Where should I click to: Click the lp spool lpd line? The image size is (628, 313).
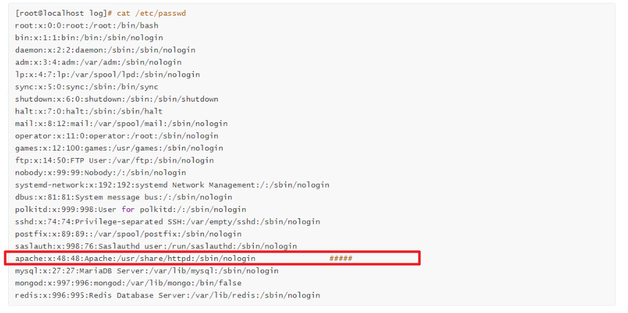coord(108,75)
